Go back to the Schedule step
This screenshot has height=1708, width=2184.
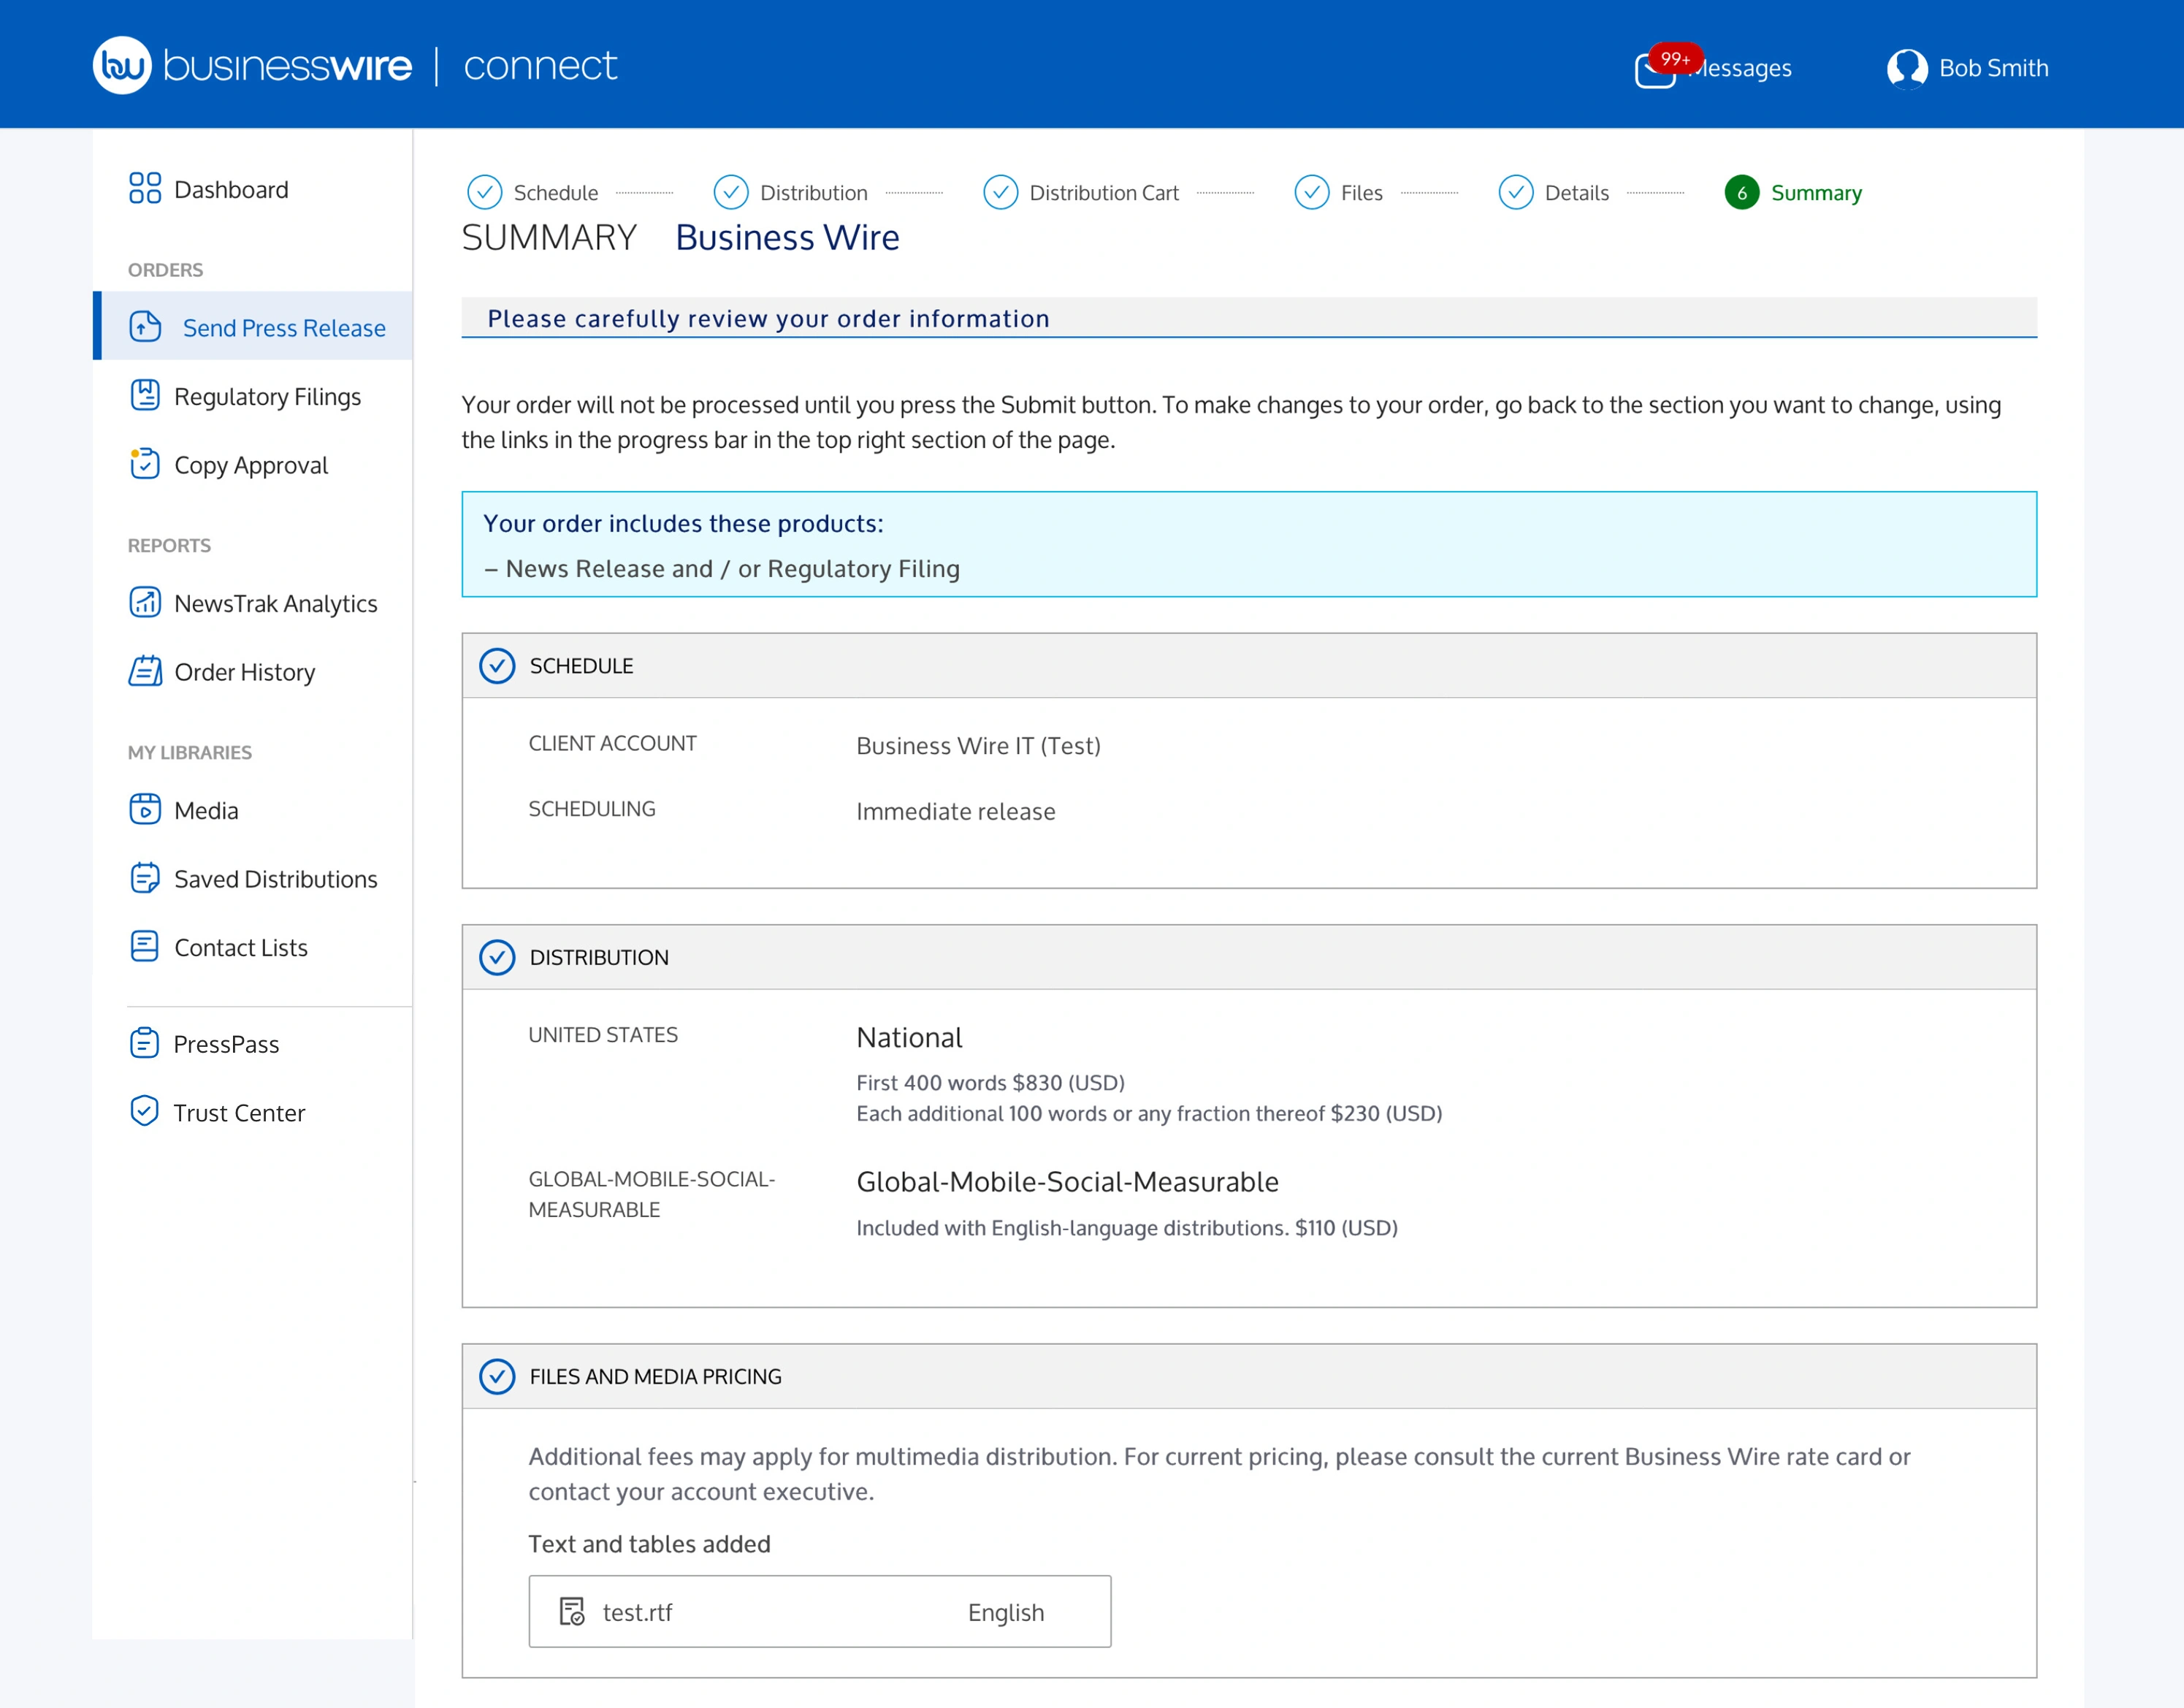533,192
